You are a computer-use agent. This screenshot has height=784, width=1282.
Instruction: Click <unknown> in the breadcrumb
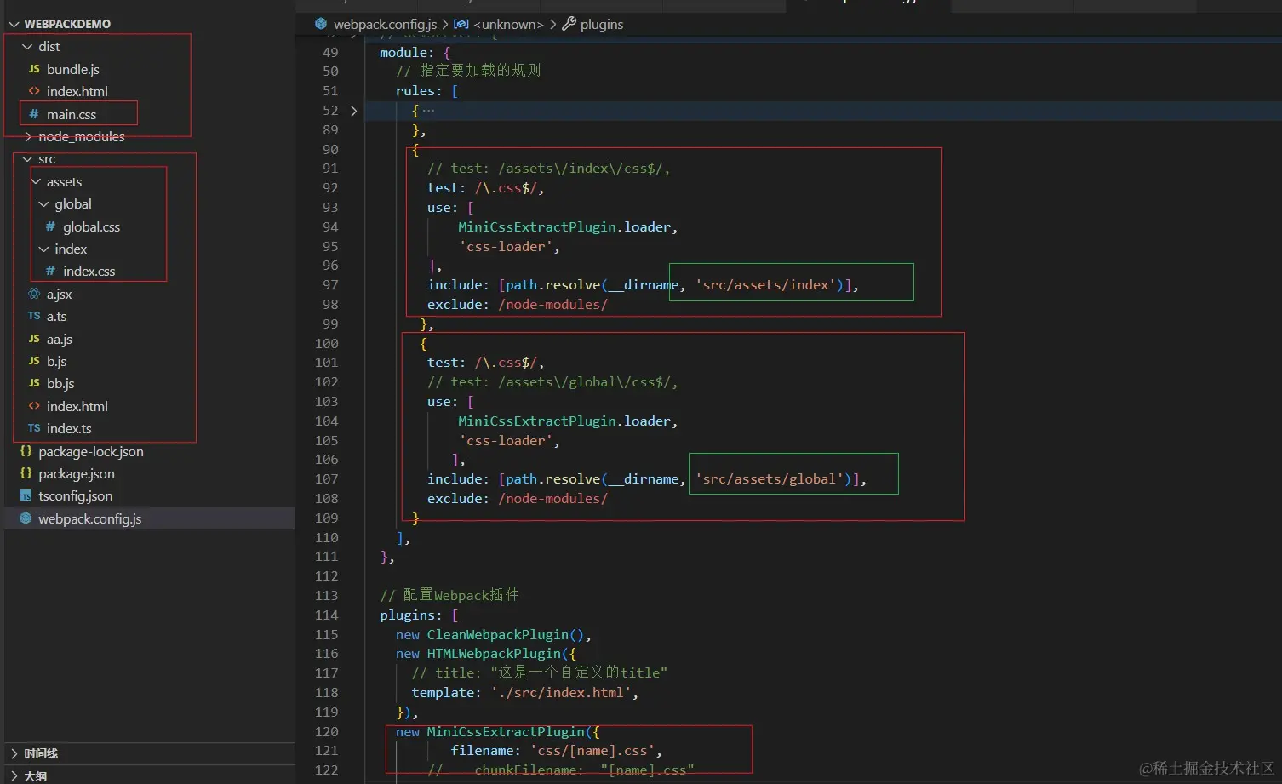(508, 24)
